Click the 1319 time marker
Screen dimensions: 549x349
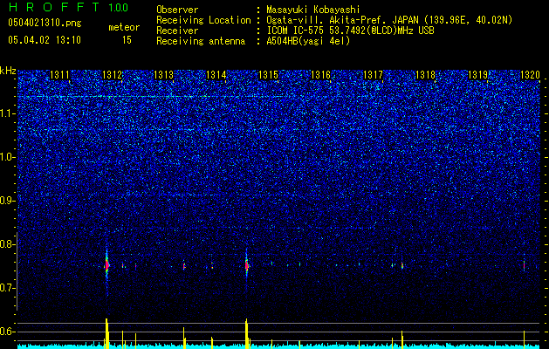477,75
